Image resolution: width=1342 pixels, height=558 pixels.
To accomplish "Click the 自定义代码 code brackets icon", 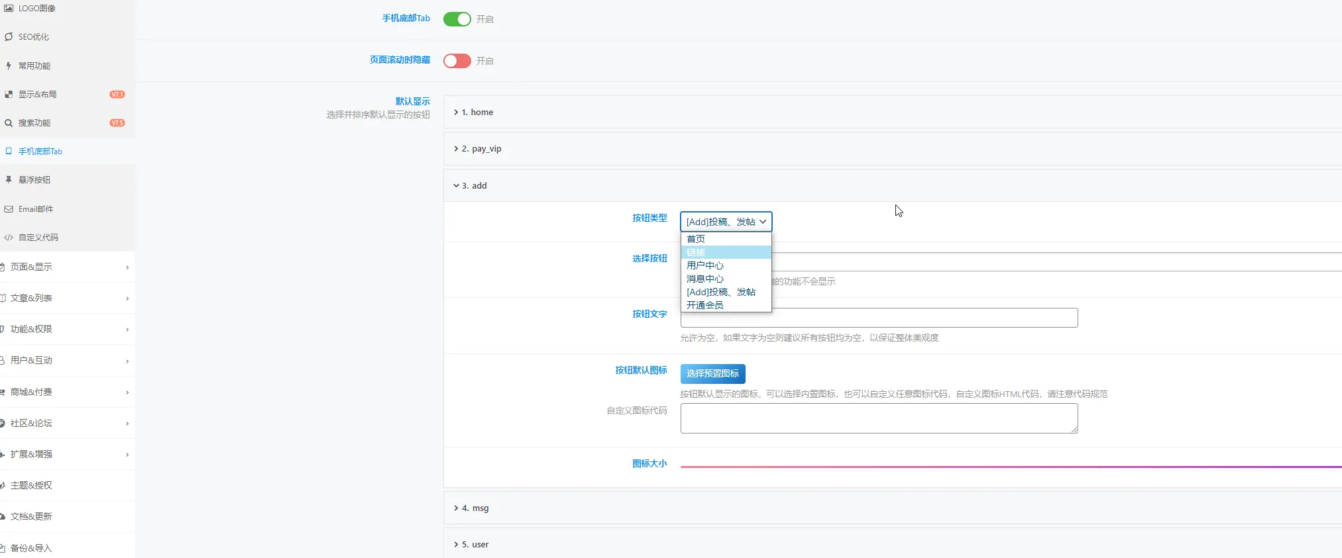I will (x=9, y=238).
